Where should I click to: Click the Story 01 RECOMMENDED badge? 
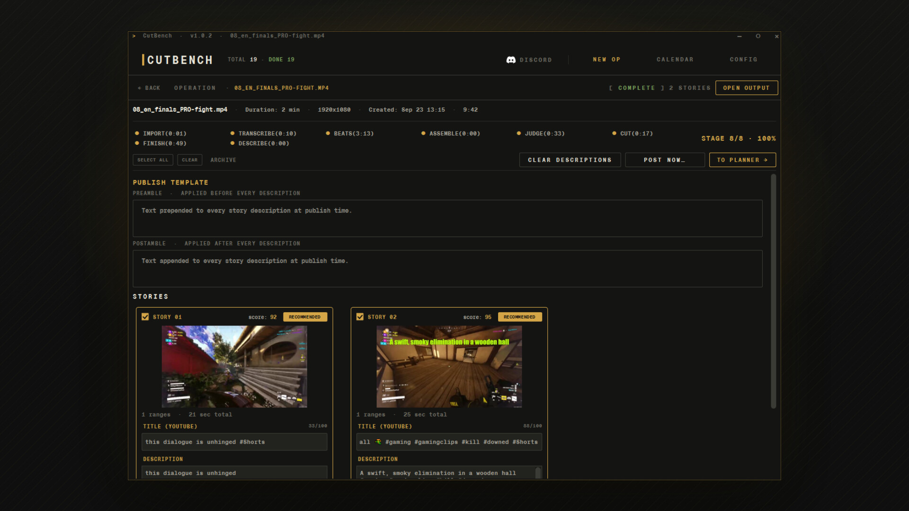click(x=305, y=317)
